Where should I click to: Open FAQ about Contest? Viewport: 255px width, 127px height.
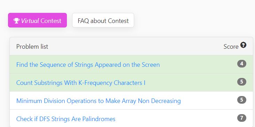pyautogui.click(x=103, y=20)
